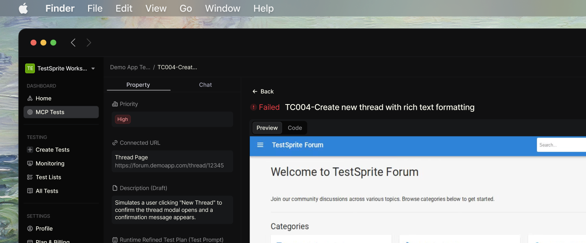Click the red Failed status icon

254,107
